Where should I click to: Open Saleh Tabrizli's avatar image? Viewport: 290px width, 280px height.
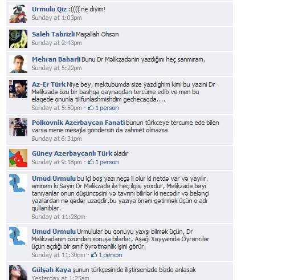[x=18, y=39]
